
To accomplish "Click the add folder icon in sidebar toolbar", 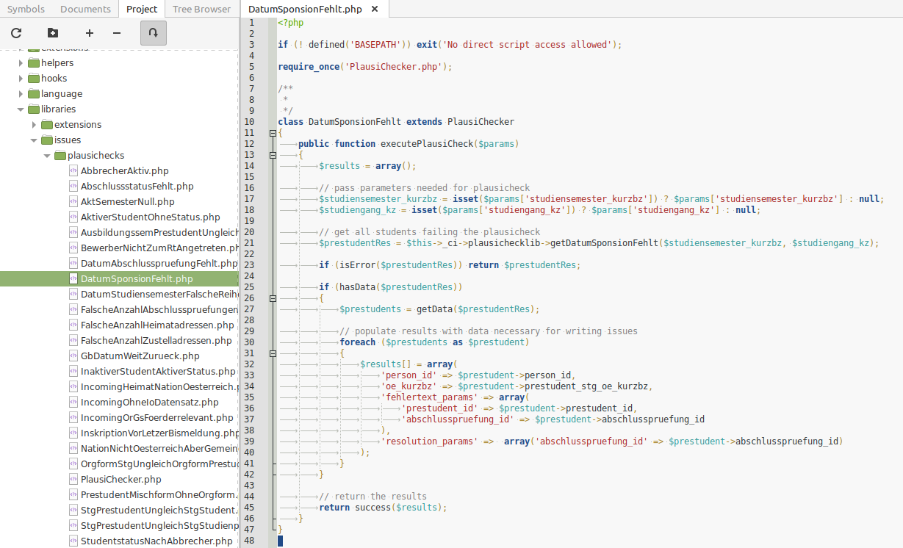I will click(x=52, y=33).
